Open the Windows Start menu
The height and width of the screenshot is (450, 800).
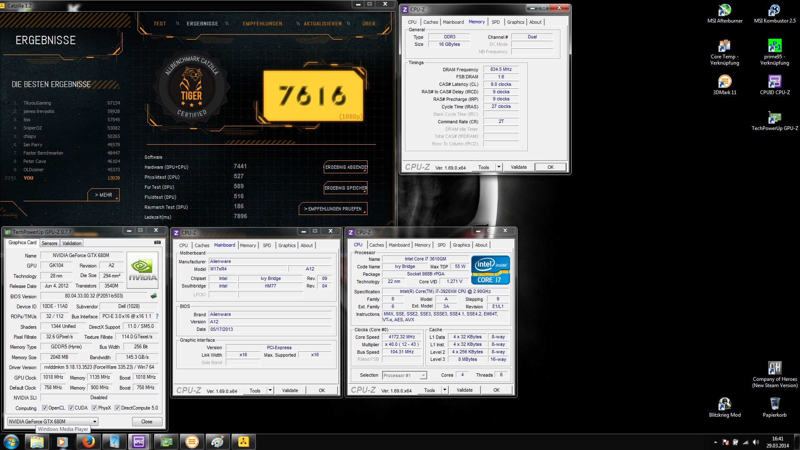click(x=11, y=442)
